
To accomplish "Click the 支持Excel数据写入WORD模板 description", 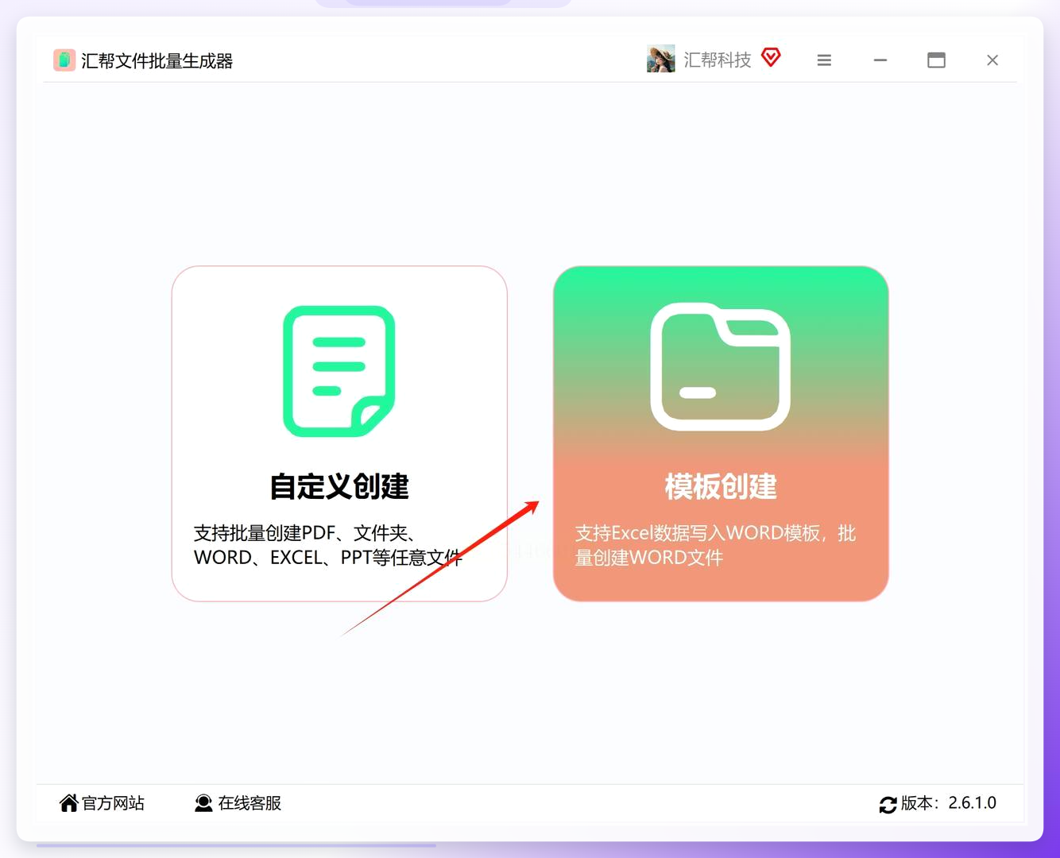I will click(715, 545).
